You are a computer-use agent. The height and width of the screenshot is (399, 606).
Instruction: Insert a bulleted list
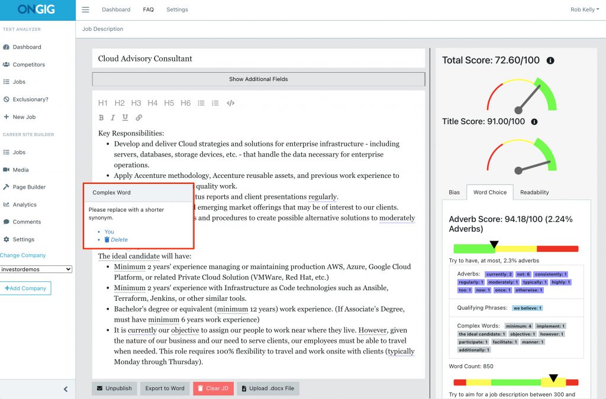click(201, 103)
